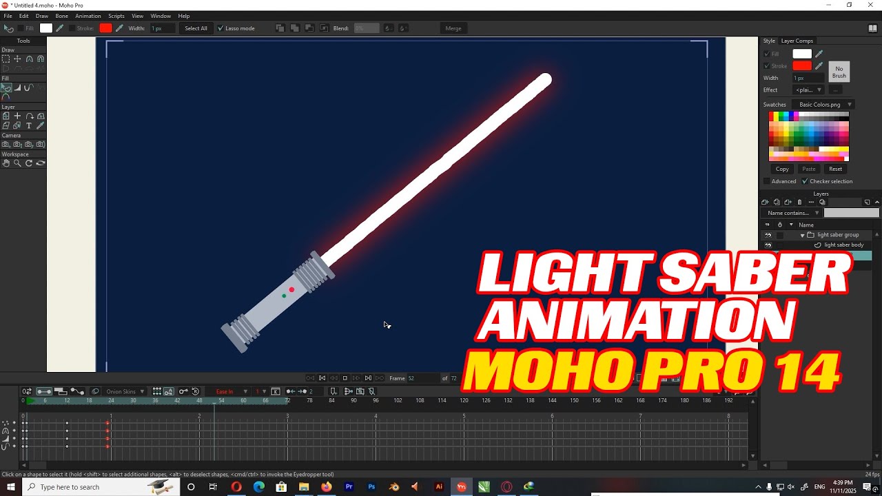Toggle Fill checkbox in Style panel
The width and height of the screenshot is (882, 496).
click(767, 54)
